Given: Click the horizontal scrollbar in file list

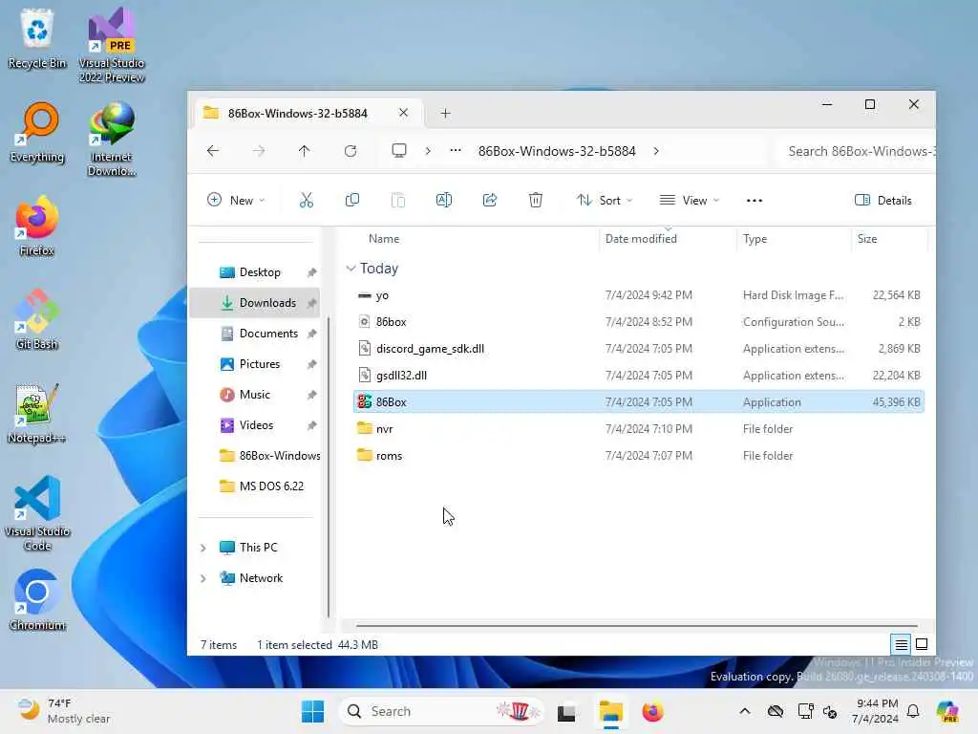Looking at the screenshot, I should (x=636, y=625).
